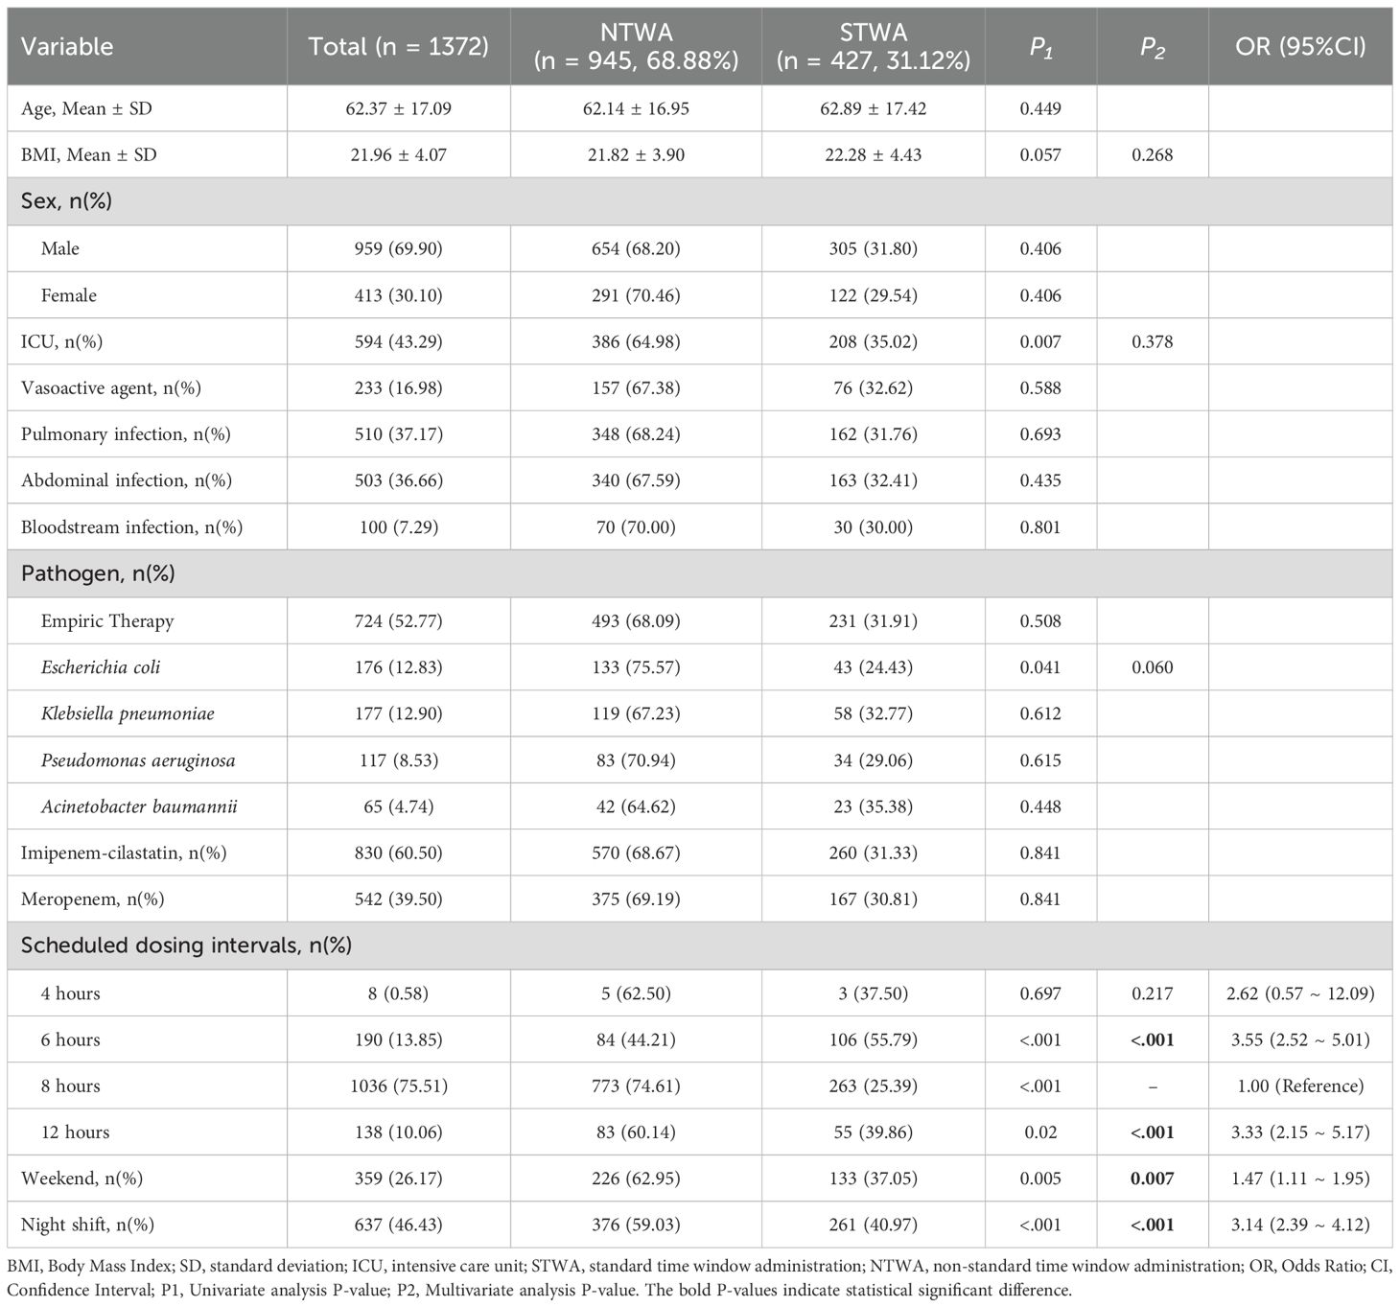The height and width of the screenshot is (1307, 1400).
Task: Select the 'Imipenem-cilastatin, n(%)' row label
Action: pos(124,852)
